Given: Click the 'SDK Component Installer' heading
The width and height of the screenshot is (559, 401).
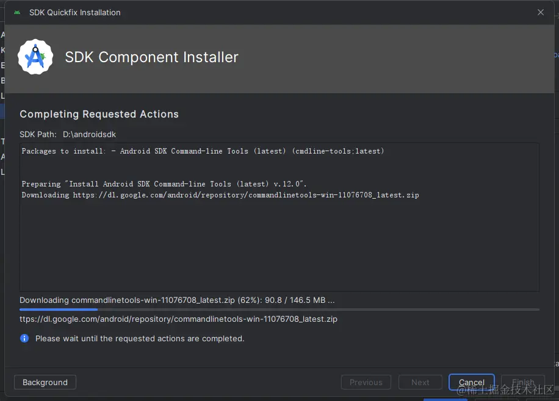Looking at the screenshot, I should [x=151, y=57].
